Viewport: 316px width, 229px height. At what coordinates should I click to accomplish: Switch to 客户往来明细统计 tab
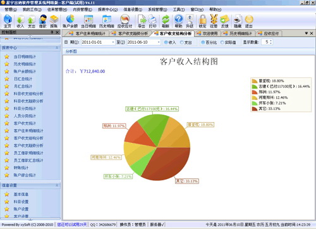point(88,34)
